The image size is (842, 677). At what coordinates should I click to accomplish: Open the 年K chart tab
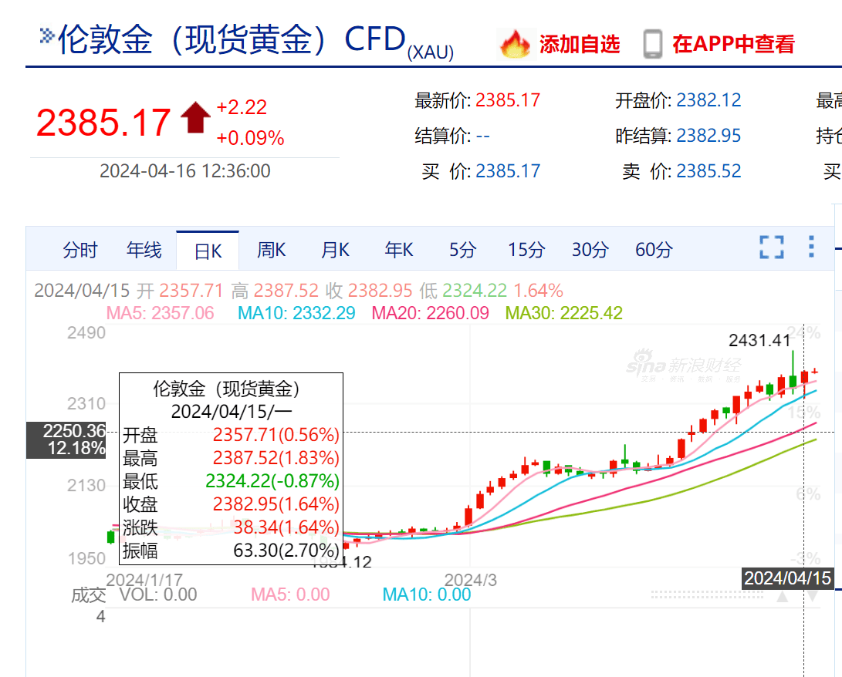pyautogui.click(x=399, y=250)
